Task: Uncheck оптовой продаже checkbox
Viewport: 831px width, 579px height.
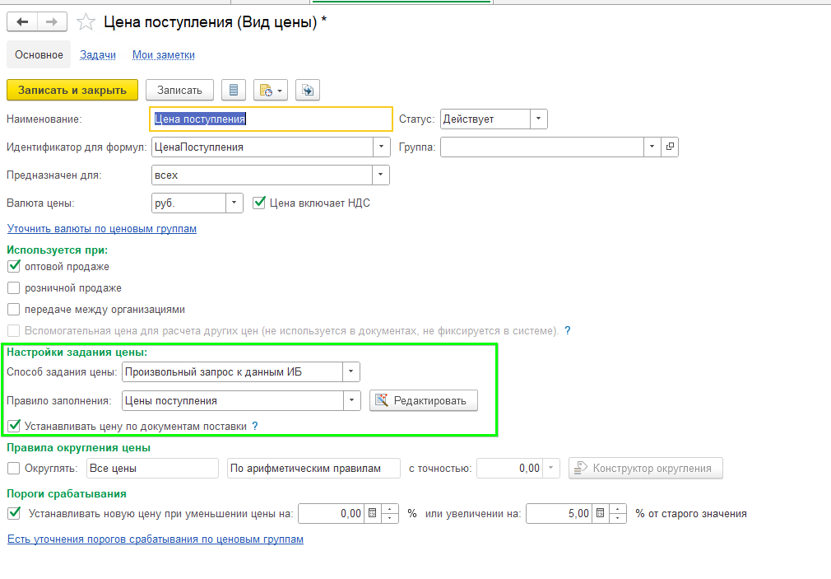Action: tap(14, 266)
